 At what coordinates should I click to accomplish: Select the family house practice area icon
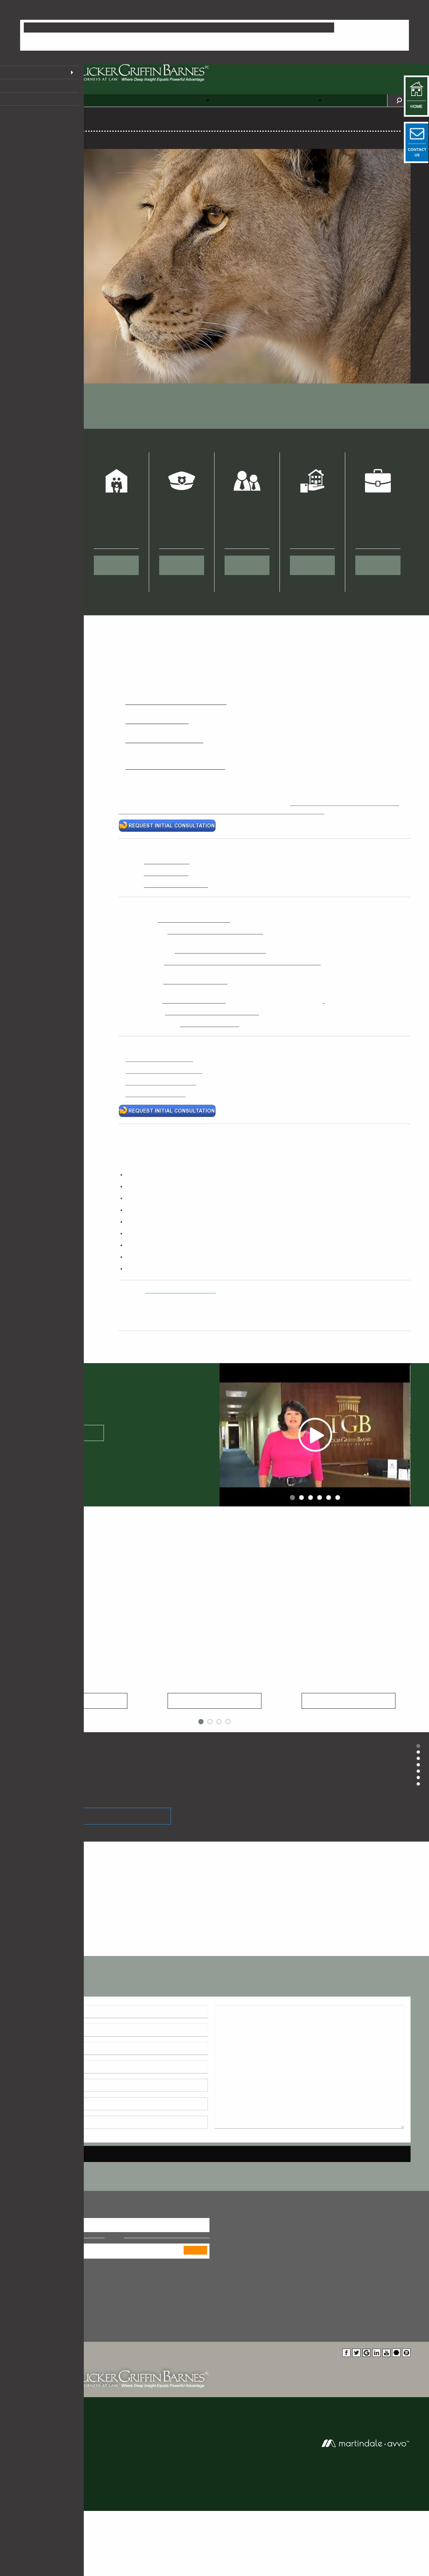point(116,482)
